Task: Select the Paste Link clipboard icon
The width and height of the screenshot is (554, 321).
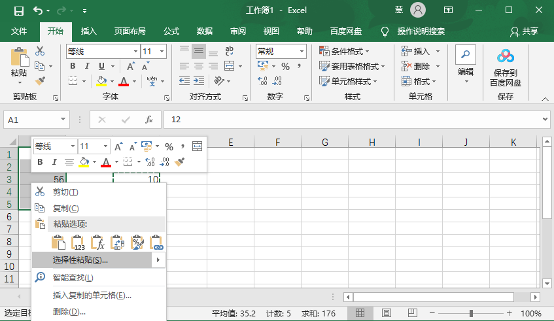Action: [157, 243]
